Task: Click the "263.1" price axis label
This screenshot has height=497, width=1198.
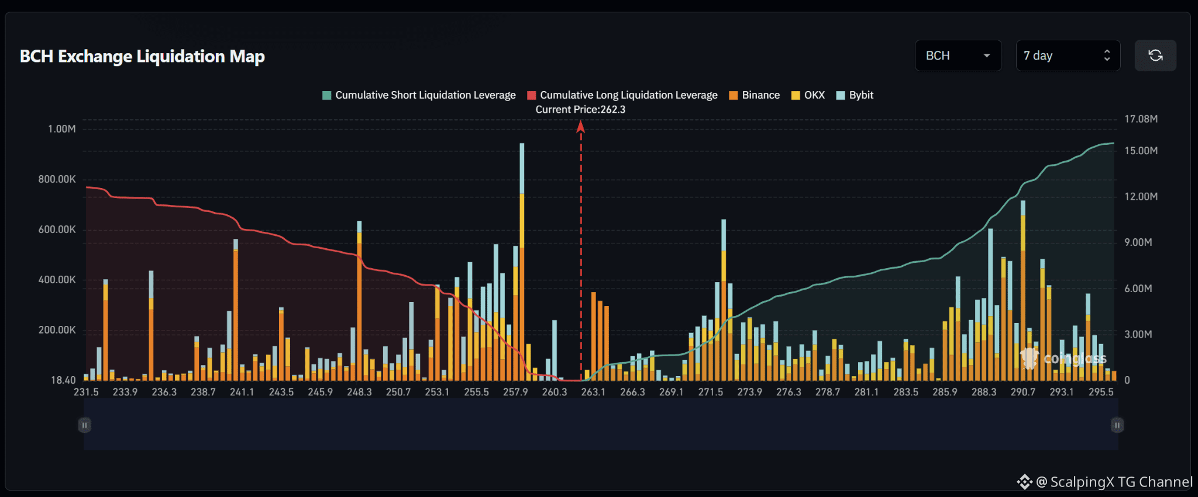Action: (593, 392)
